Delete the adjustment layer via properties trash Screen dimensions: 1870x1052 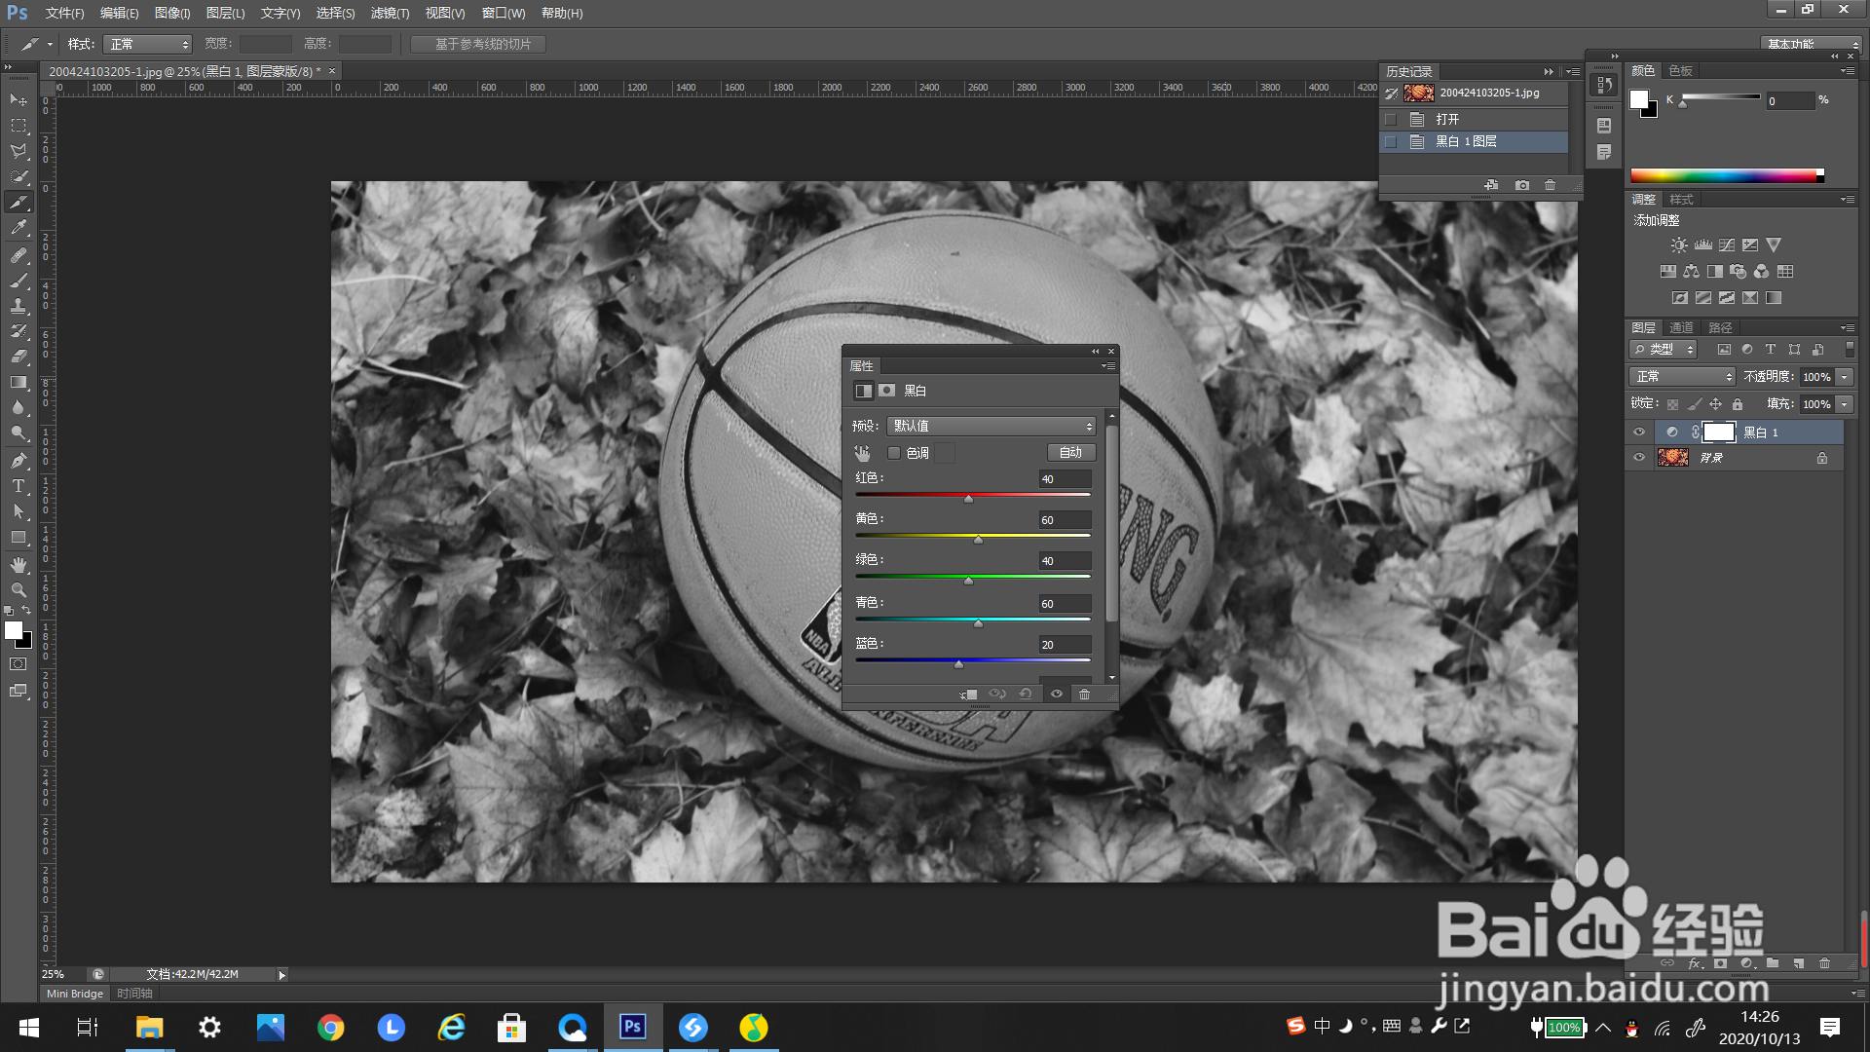[1084, 695]
